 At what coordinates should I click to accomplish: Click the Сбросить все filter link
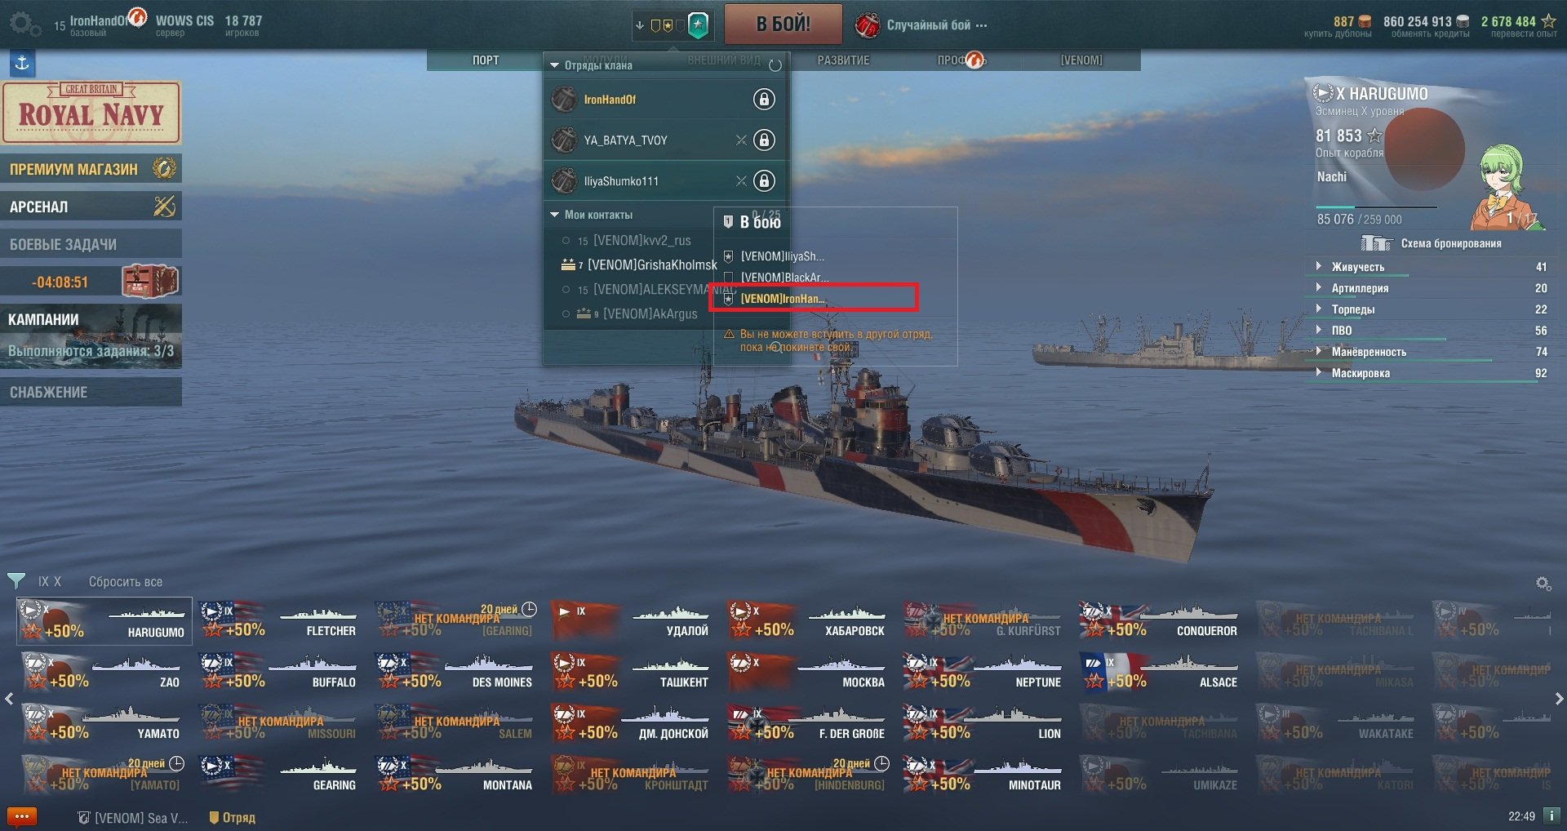126,582
